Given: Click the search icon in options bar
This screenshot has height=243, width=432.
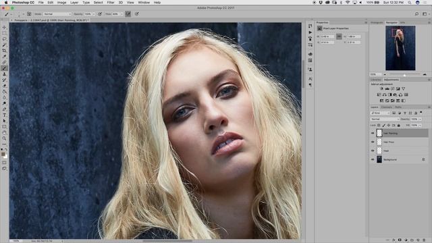Looking at the screenshot, I should (416, 13).
